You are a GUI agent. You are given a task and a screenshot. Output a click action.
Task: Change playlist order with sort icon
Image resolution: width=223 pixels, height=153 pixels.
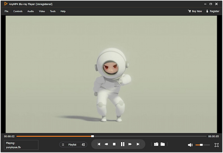pos(83,144)
